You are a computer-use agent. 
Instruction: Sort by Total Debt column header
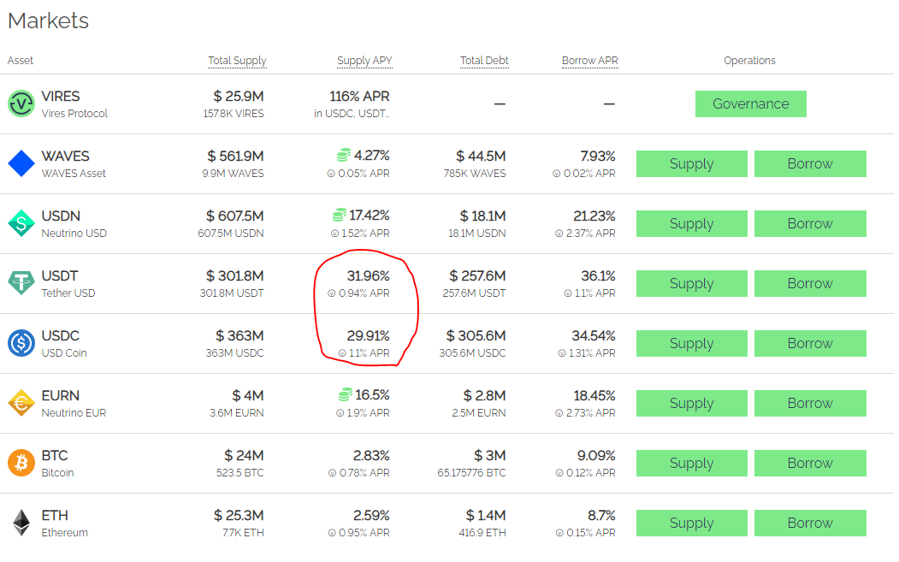point(484,61)
